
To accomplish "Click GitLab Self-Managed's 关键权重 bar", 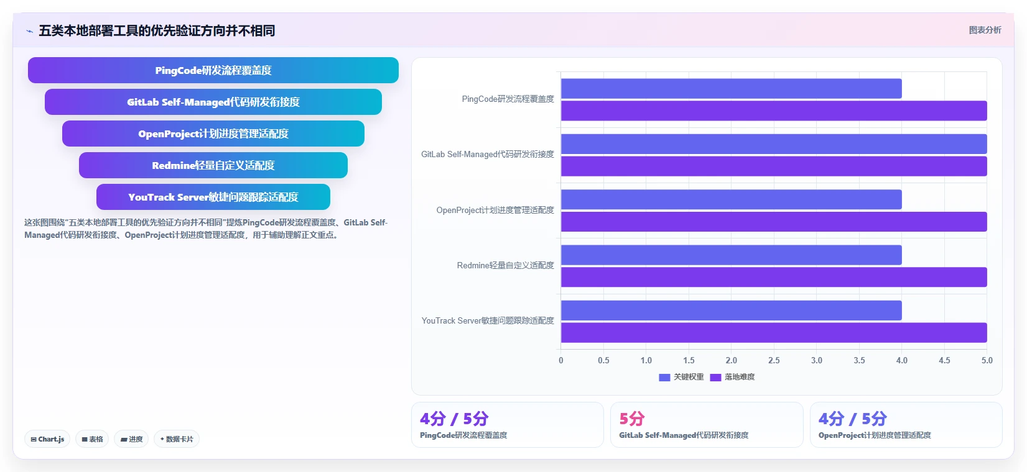I will tap(774, 144).
